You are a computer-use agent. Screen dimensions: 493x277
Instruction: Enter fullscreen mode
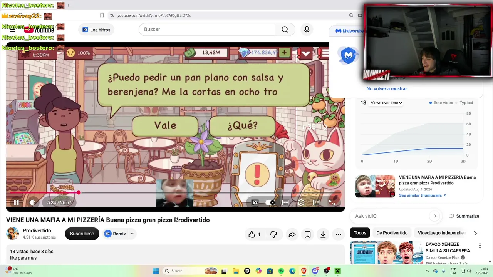click(332, 202)
